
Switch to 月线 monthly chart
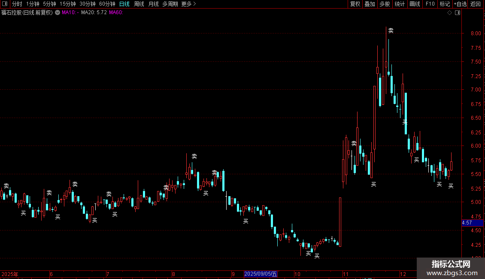153,4
